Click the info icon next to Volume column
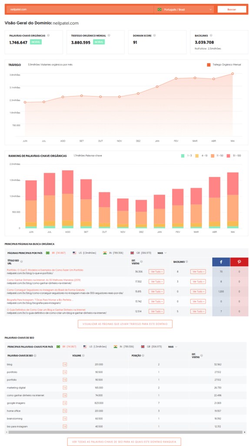 coord(84,355)
